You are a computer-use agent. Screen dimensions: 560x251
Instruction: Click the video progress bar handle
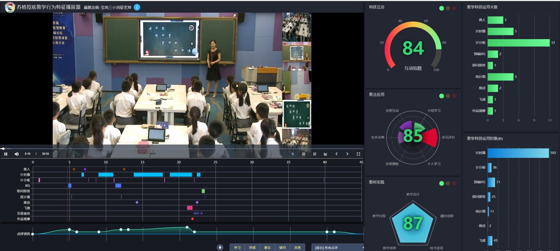coord(3,149)
